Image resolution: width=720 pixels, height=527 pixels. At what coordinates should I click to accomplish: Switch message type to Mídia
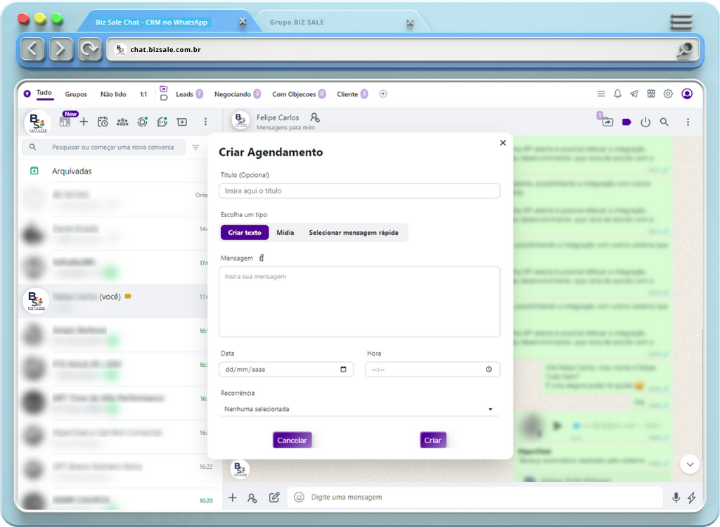[285, 233]
